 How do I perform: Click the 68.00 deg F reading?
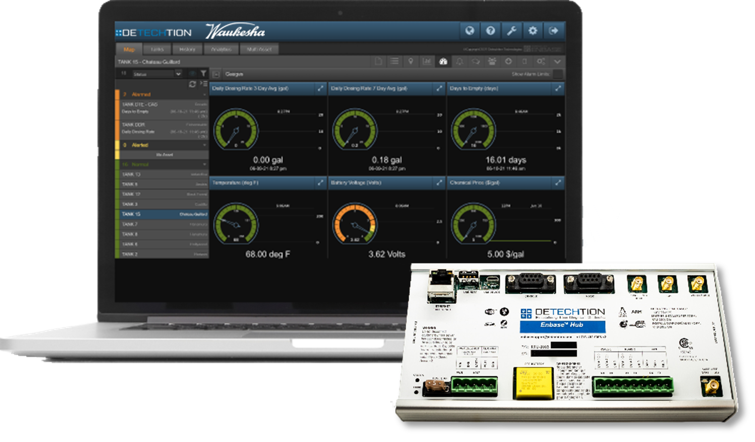click(x=268, y=254)
